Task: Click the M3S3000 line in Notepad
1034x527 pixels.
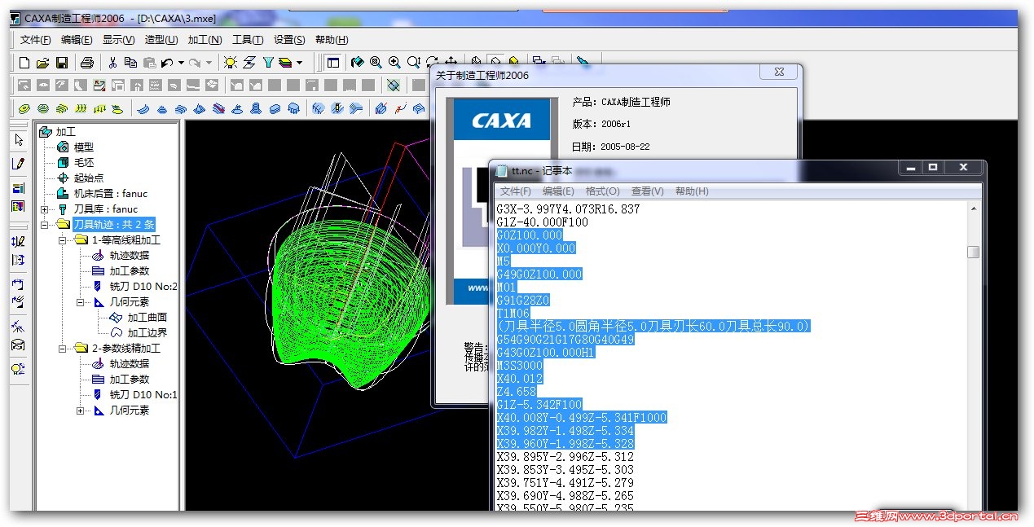Action: point(520,366)
